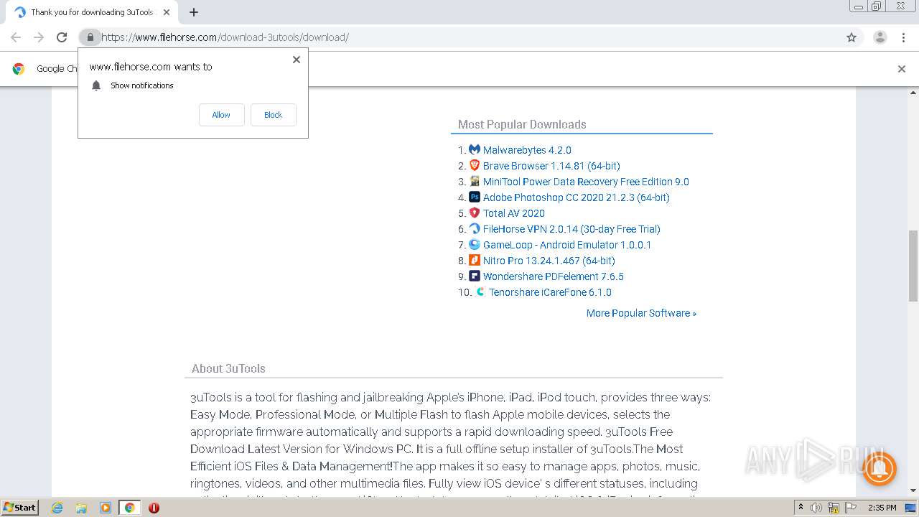This screenshot has height=517, width=919.
Task: Allow notifications from filehorse.com
Action: point(221,115)
